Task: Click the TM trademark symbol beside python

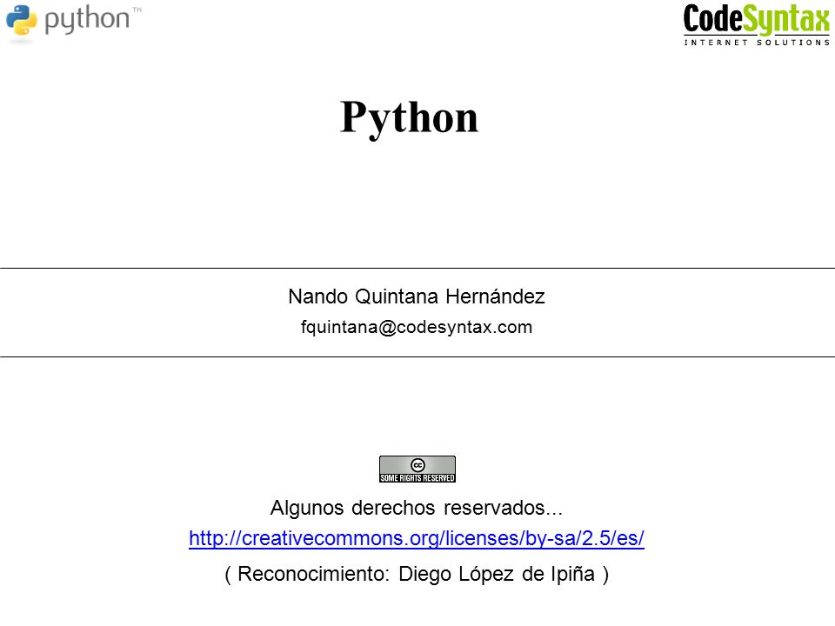Action: click(137, 10)
